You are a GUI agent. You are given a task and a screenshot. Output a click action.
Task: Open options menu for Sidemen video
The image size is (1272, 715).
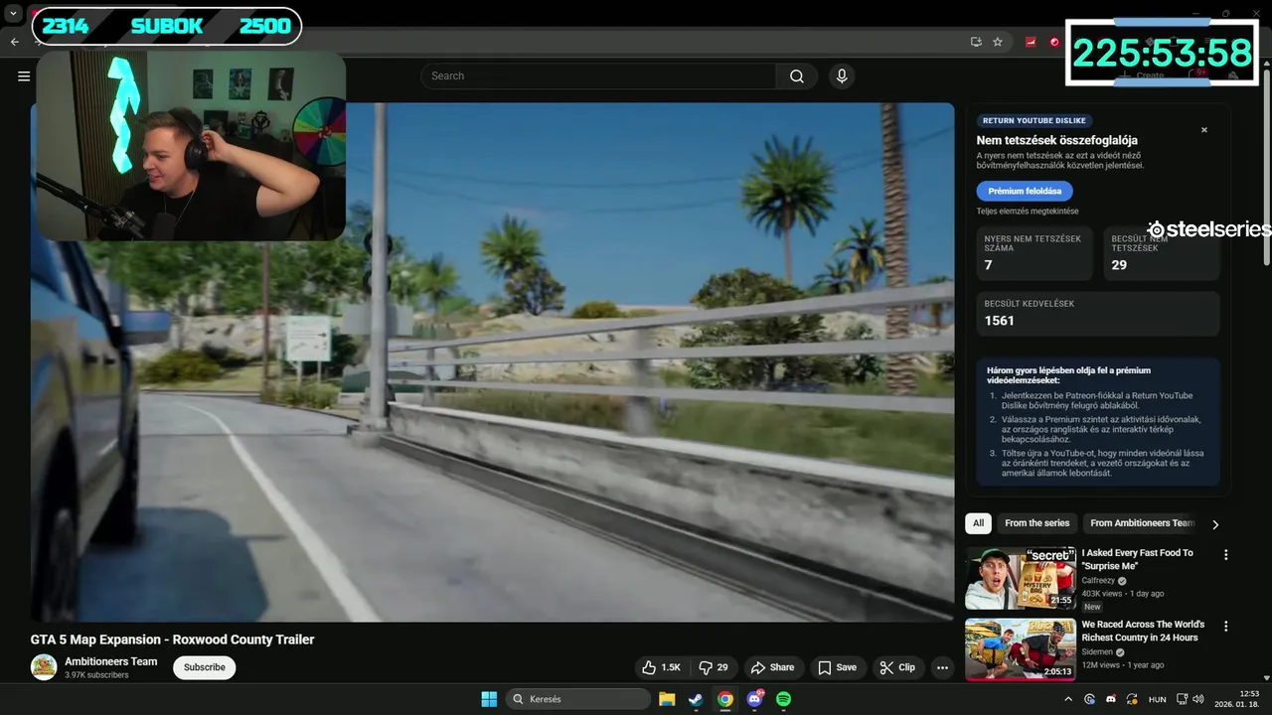(x=1225, y=627)
